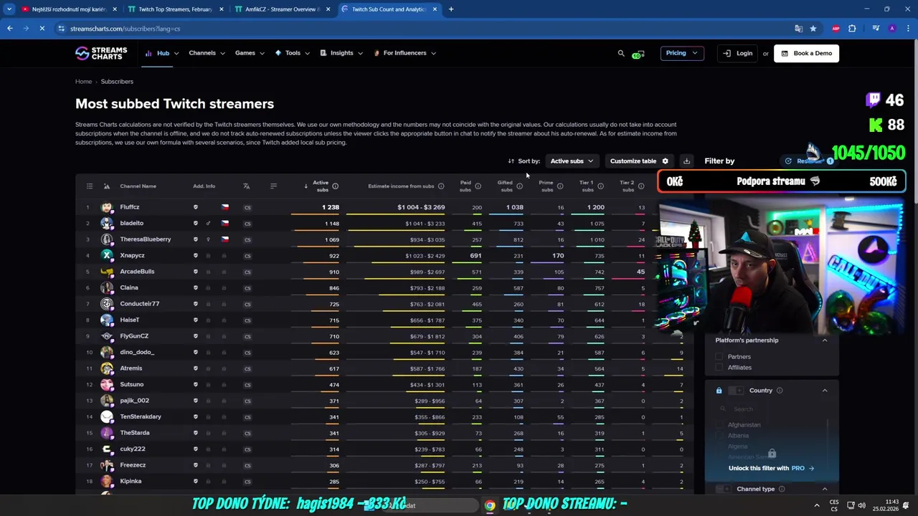Expand the Channels menu

[x=207, y=53]
